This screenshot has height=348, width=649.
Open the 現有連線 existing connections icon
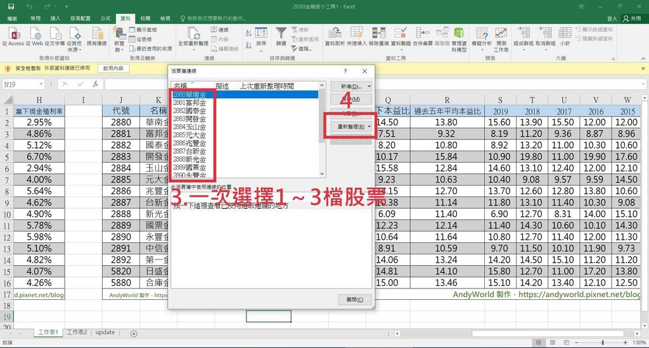[97, 34]
